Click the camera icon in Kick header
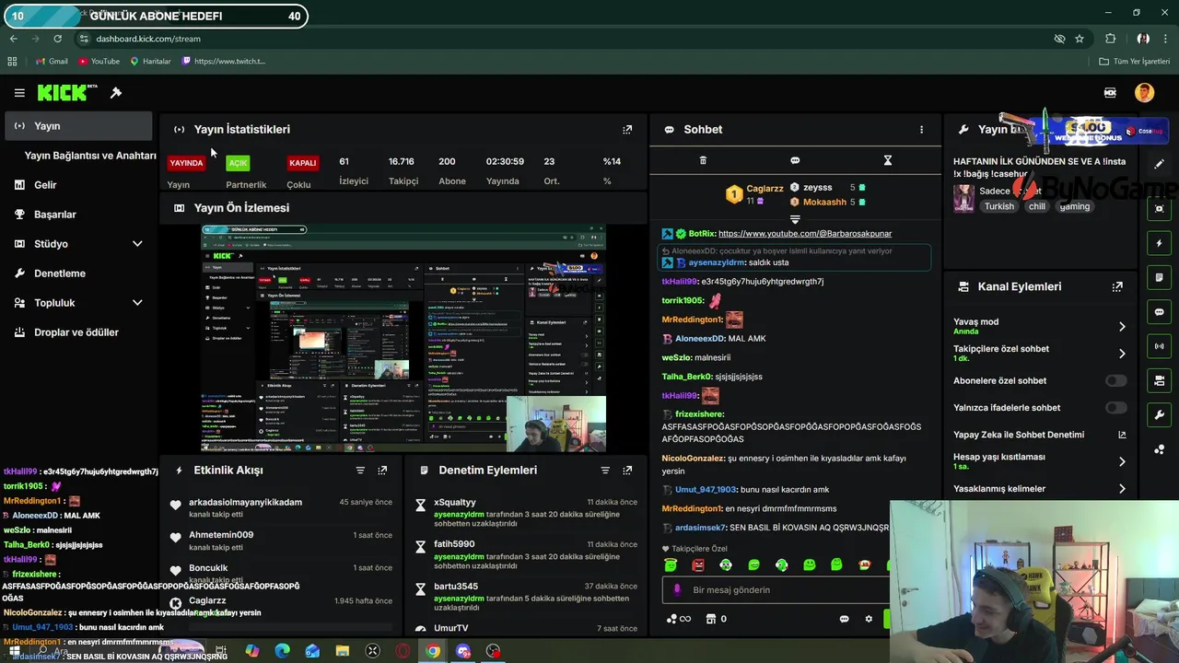Viewport: 1179px width, 663px height. 1110,93
